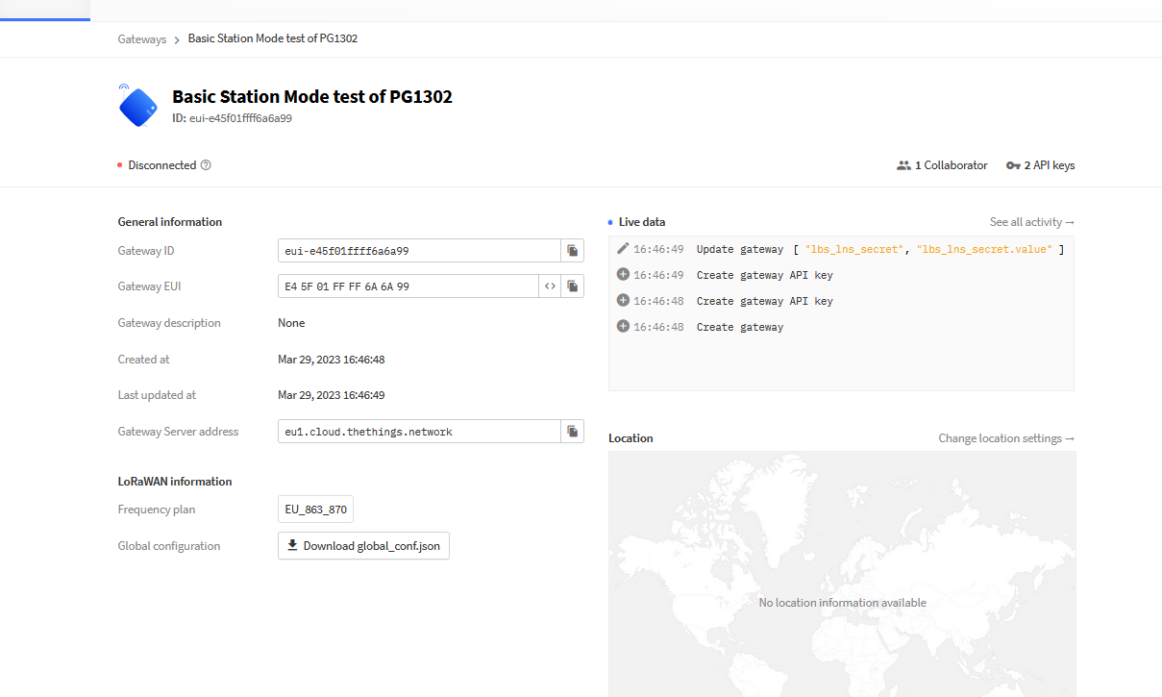Click the API keys key icon

point(1013,165)
